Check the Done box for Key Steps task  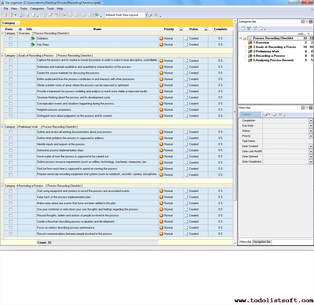click(11, 44)
